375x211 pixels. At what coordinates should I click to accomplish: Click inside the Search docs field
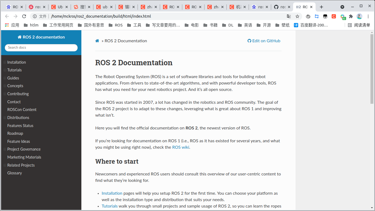(41, 47)
